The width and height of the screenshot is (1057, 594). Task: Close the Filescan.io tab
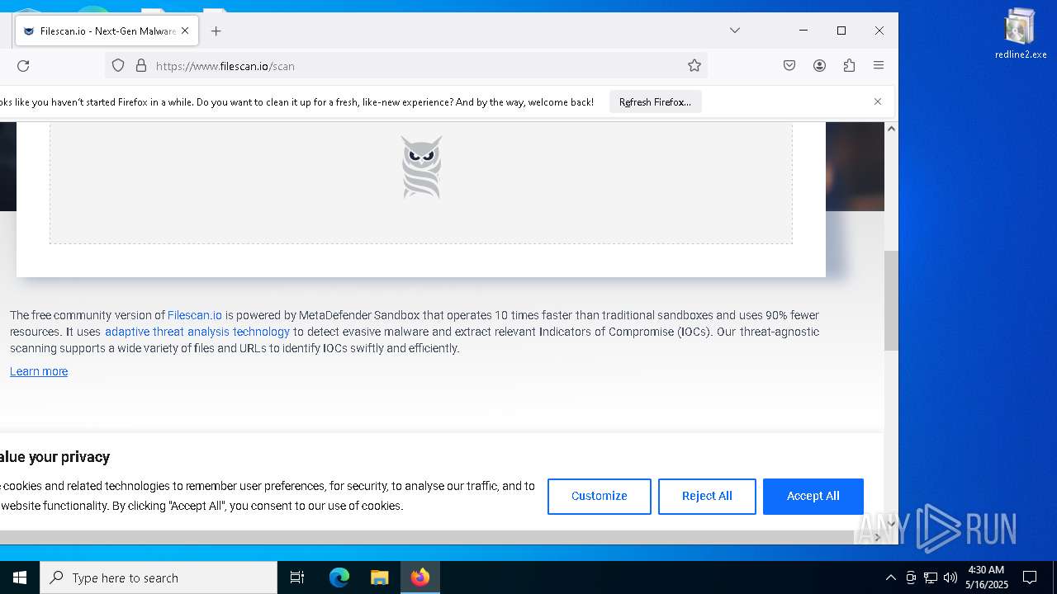point(185,31)
